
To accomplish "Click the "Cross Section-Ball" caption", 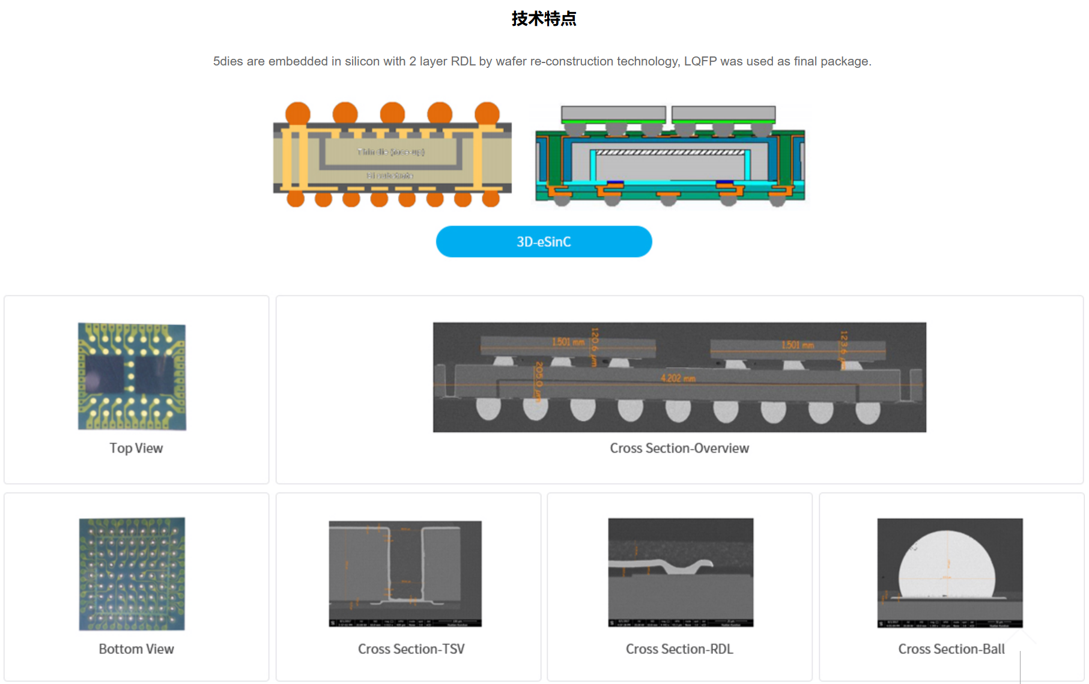I will [951, 649].
